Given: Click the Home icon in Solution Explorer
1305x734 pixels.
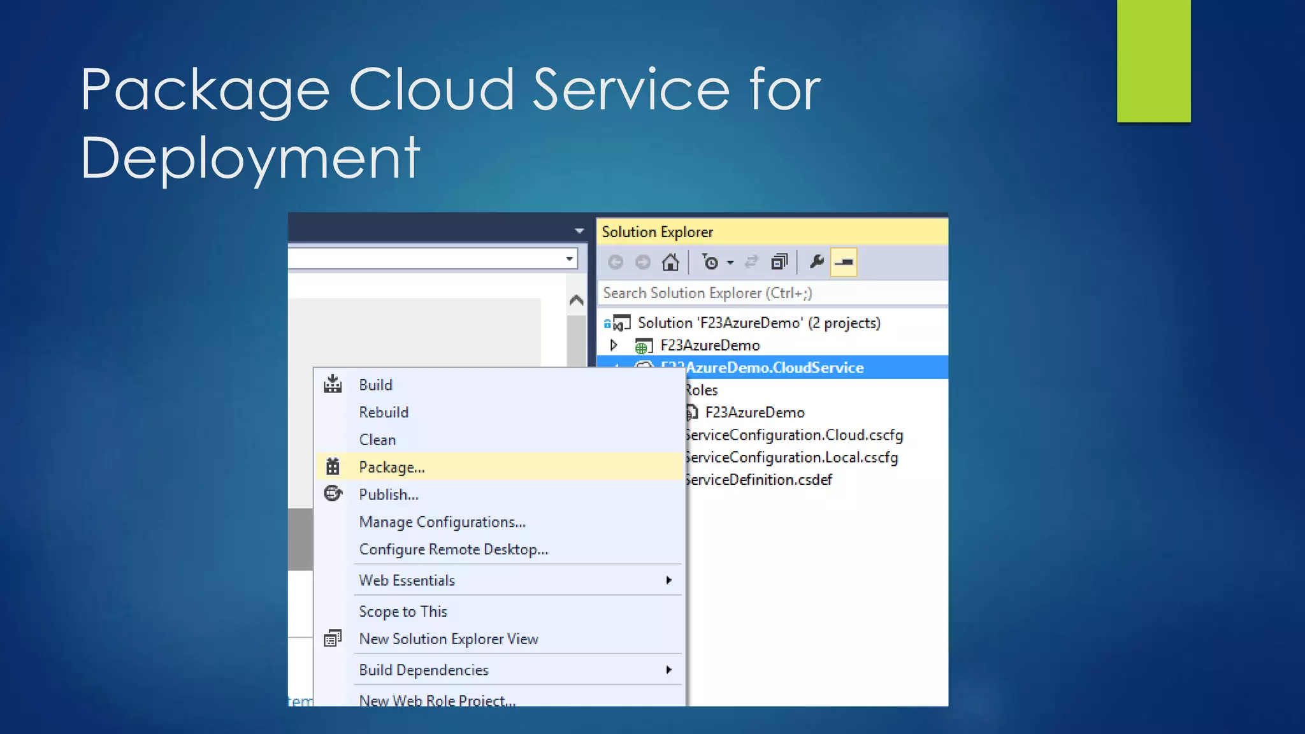Looking at the screenshot, I should pos(670,262).
